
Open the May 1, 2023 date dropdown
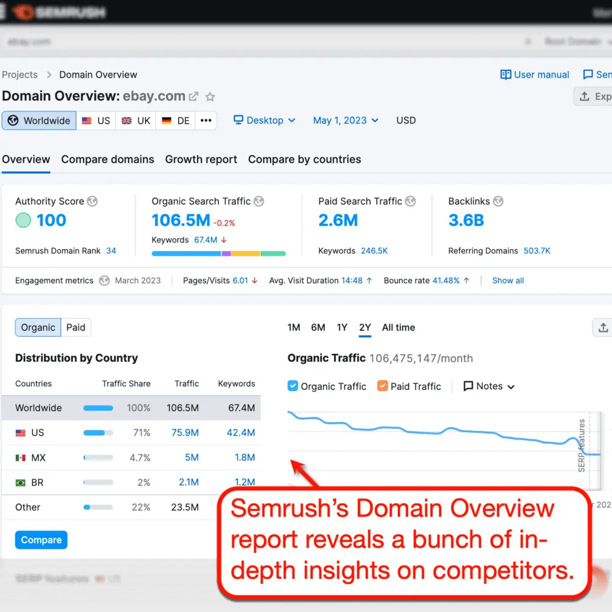point(346,120)
